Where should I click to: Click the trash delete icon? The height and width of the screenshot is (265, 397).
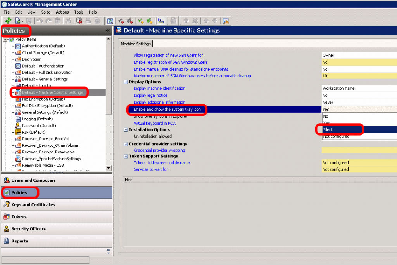(57, 21)
